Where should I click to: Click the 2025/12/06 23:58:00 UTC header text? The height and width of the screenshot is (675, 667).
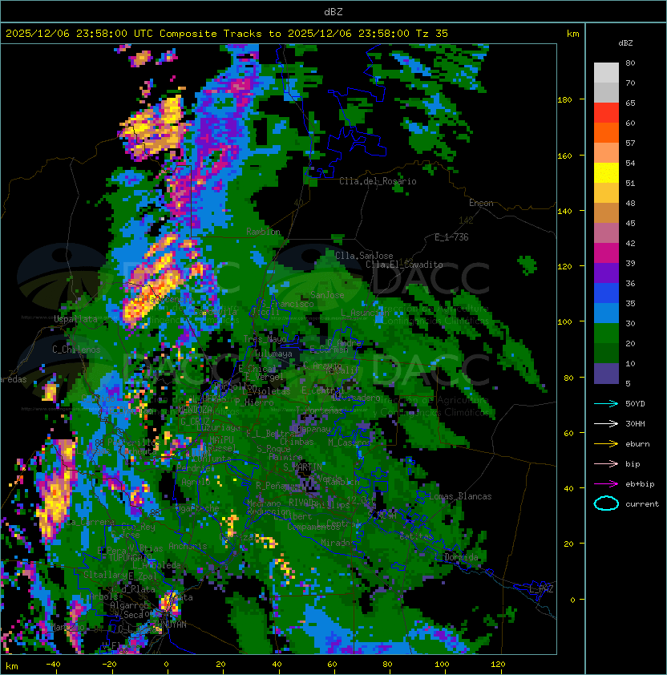pos(79,34)
